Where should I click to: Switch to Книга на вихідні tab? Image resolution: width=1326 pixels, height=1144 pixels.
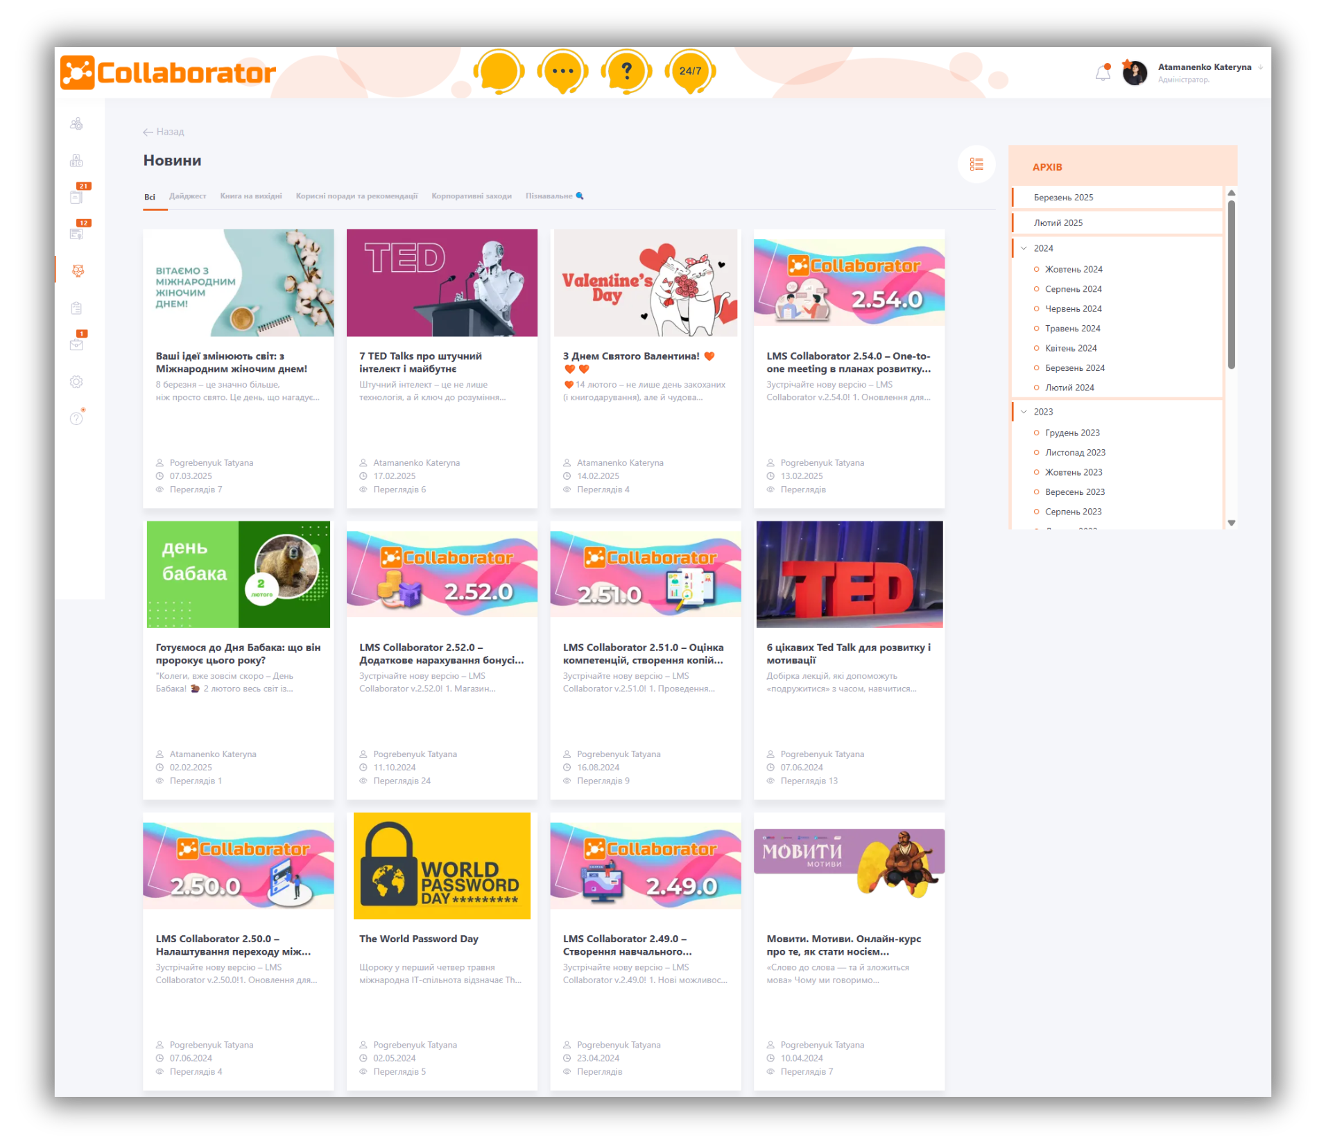pos(251,196)
